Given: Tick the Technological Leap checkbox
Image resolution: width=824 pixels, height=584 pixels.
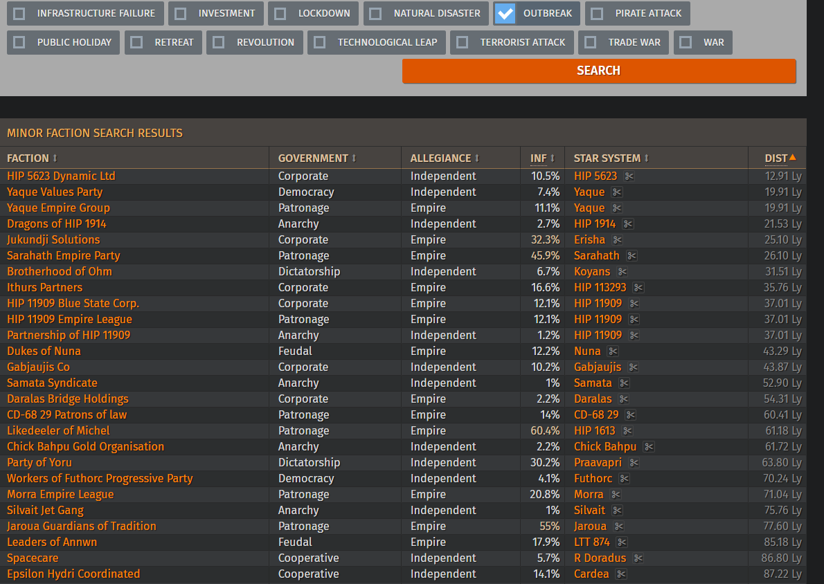Looking at the screenshot, I should [319, 42].
